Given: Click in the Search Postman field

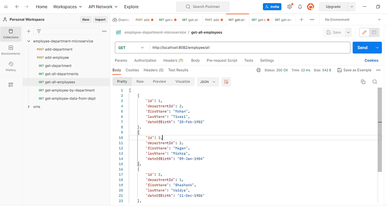Looking at the screenshot, I should click(203, 7).
